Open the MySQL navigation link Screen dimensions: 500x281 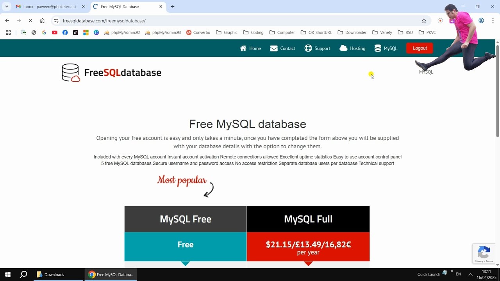tap(386, 48)
